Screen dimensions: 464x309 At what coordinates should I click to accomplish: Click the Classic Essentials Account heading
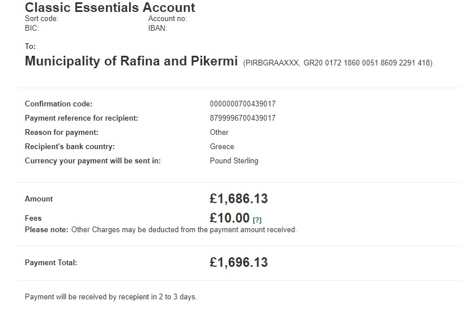pos(110,7)
